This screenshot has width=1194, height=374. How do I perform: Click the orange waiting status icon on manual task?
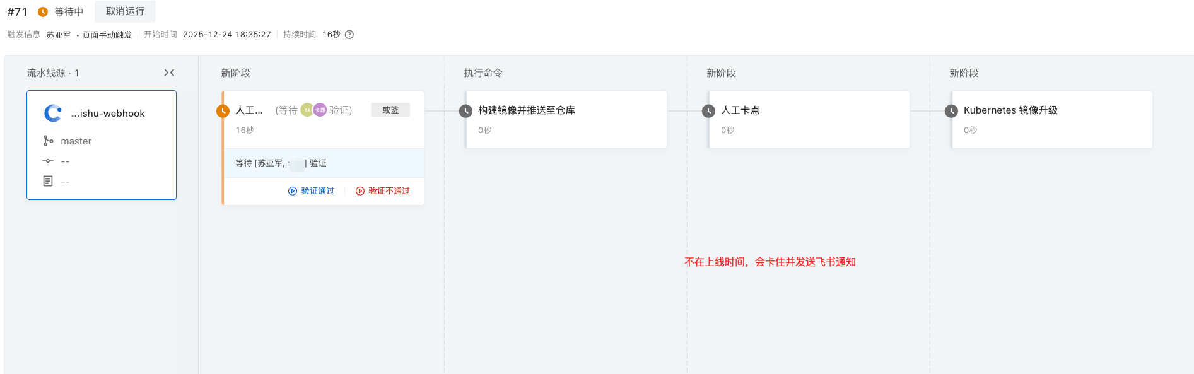click(x=223, y=111)
